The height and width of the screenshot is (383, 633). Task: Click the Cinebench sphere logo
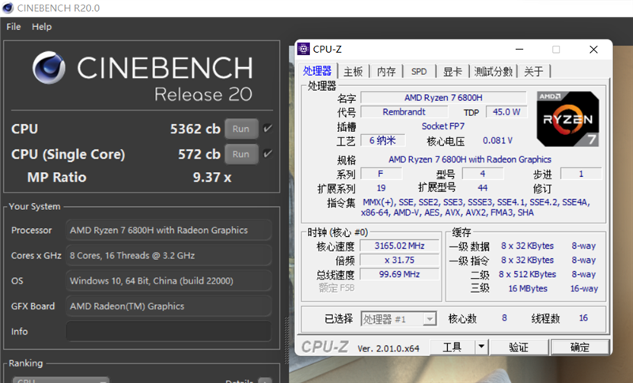point(49,67)
